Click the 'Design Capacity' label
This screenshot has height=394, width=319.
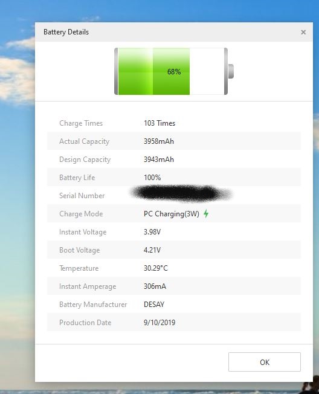(85, 160)
